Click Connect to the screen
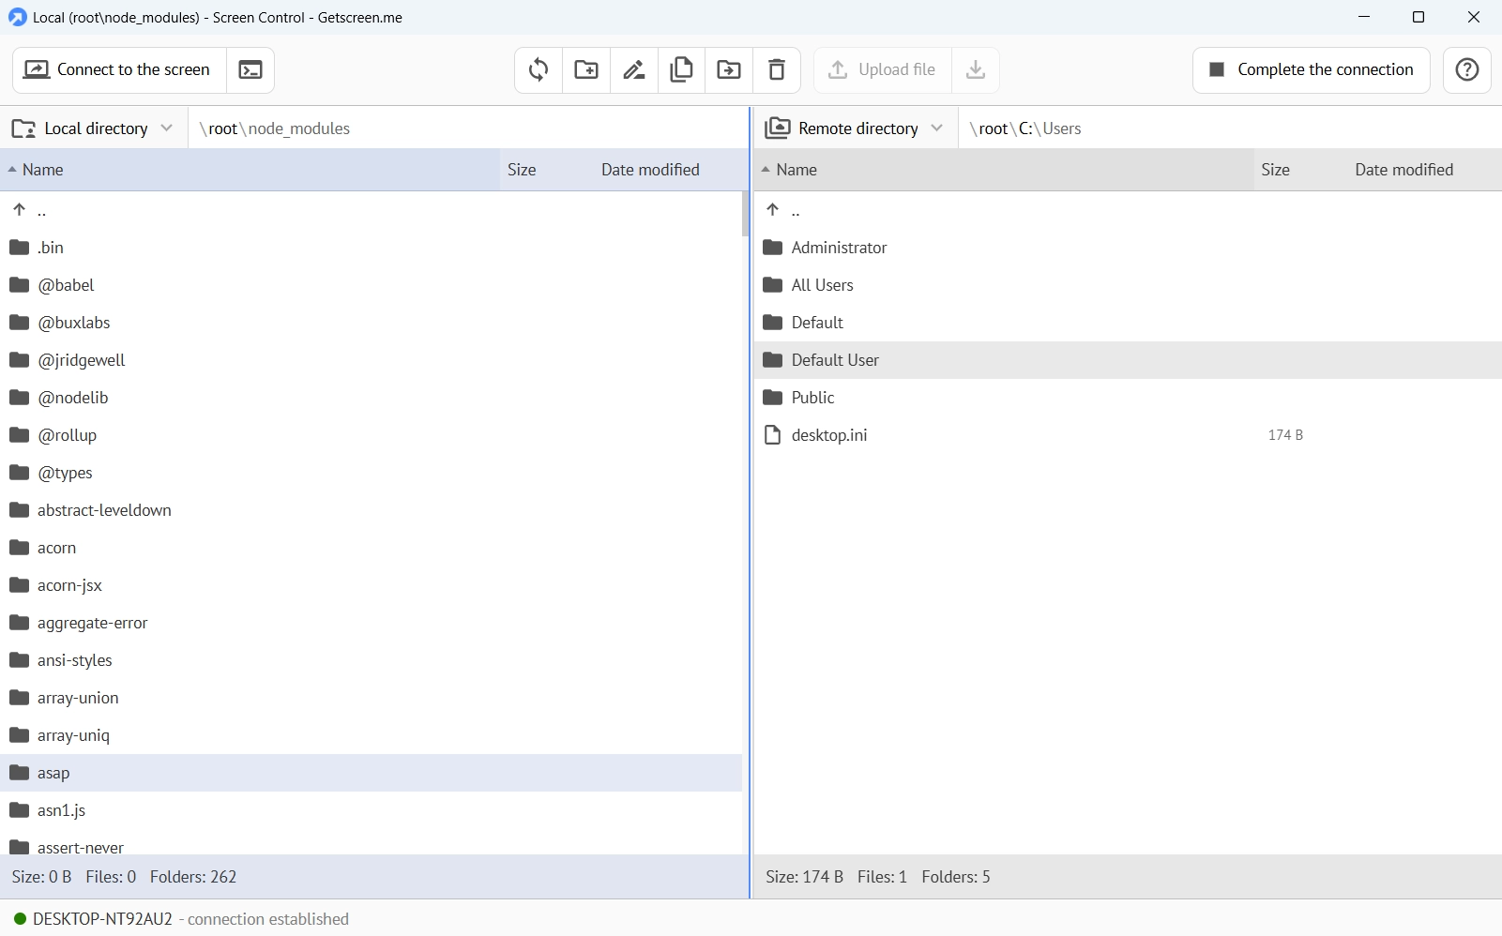 coord(117,69)
